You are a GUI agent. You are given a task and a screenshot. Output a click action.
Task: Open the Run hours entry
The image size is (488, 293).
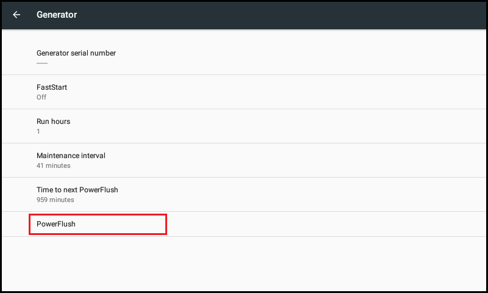point(244,126)
